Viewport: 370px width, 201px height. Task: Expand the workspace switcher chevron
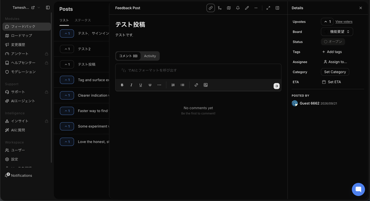click(39, 7)
